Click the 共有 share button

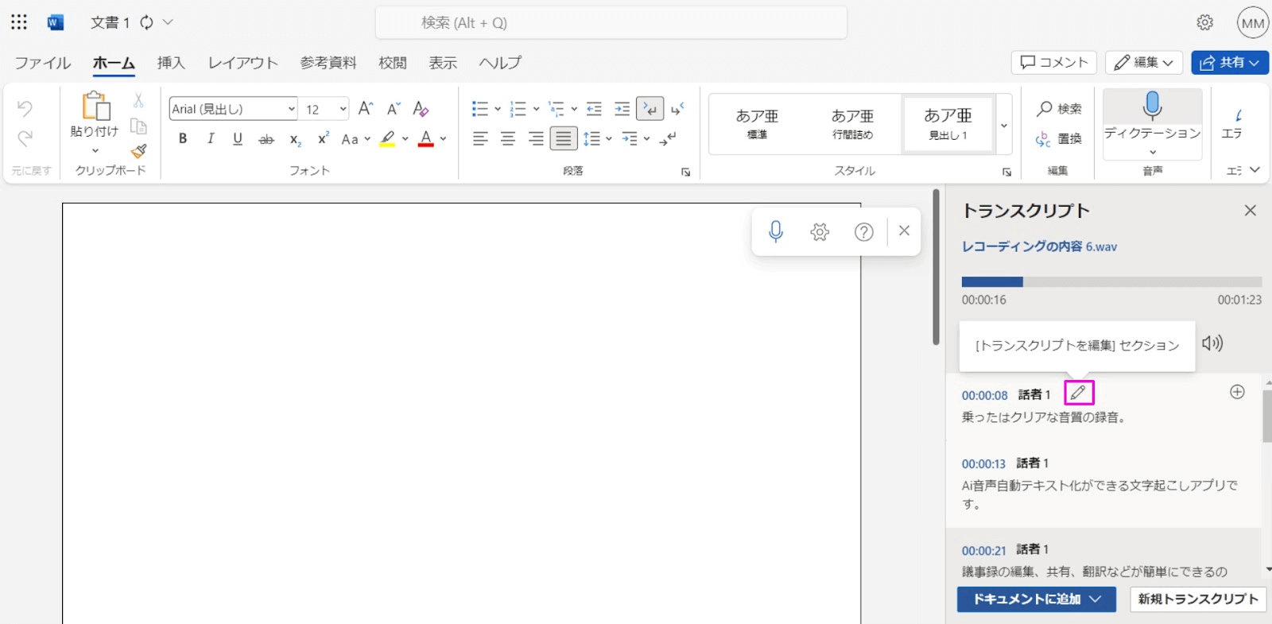[1230, 62]
